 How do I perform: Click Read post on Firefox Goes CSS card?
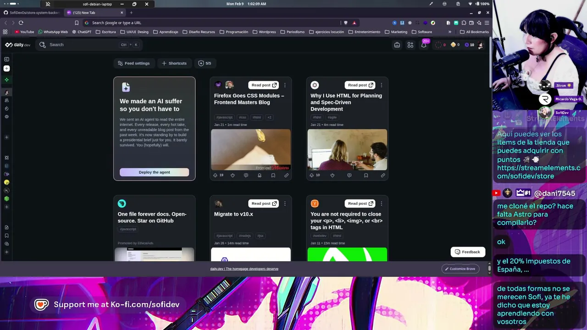click(264, 85)
